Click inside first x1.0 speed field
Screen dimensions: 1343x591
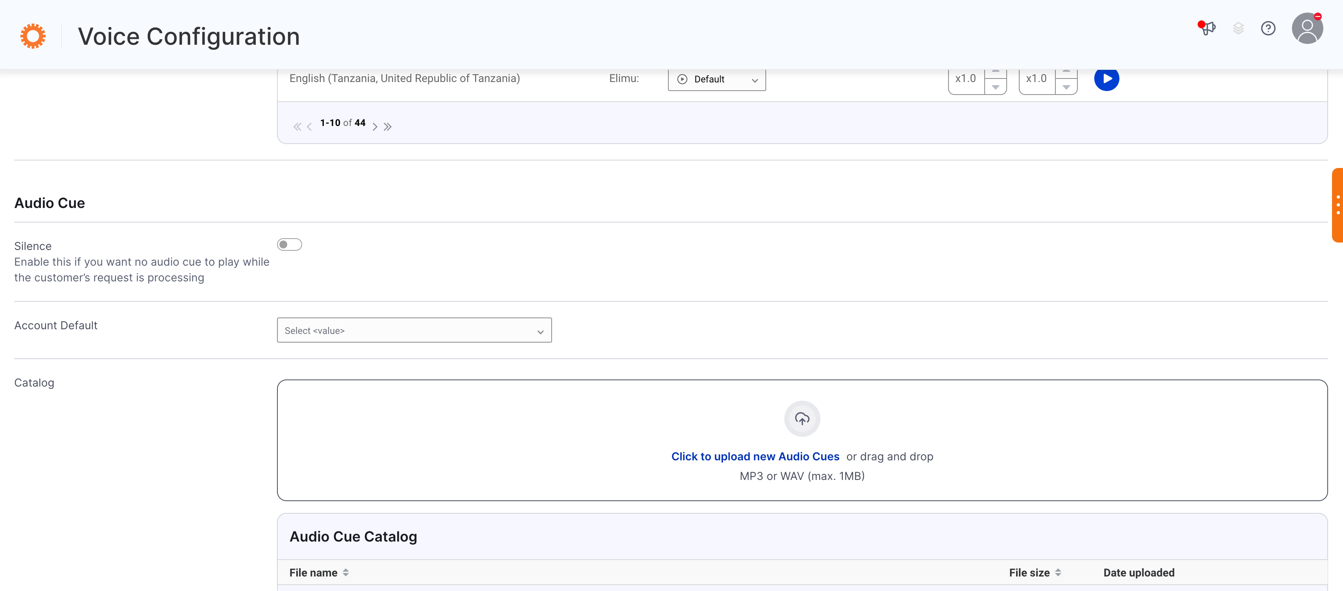966,78
